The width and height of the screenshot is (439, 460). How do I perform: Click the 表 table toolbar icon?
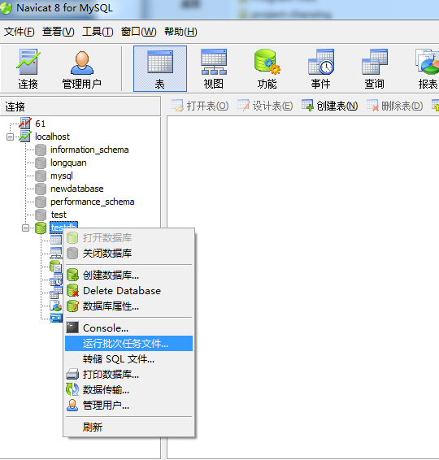[x=160, y=68]
